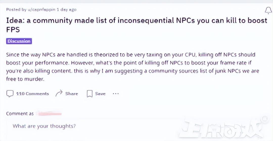Open the post title about inconsequential NPCs
Viewport: 273px width, 141px height.
[136, 20]
